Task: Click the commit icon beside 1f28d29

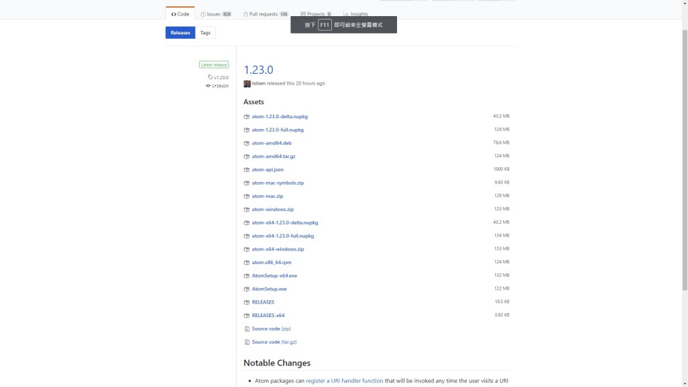Action: 208,86
